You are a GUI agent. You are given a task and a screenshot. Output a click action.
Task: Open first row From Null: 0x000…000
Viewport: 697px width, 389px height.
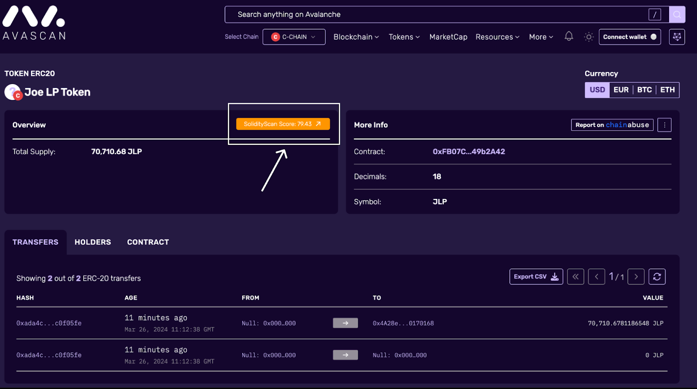click(x=269, y=323)
